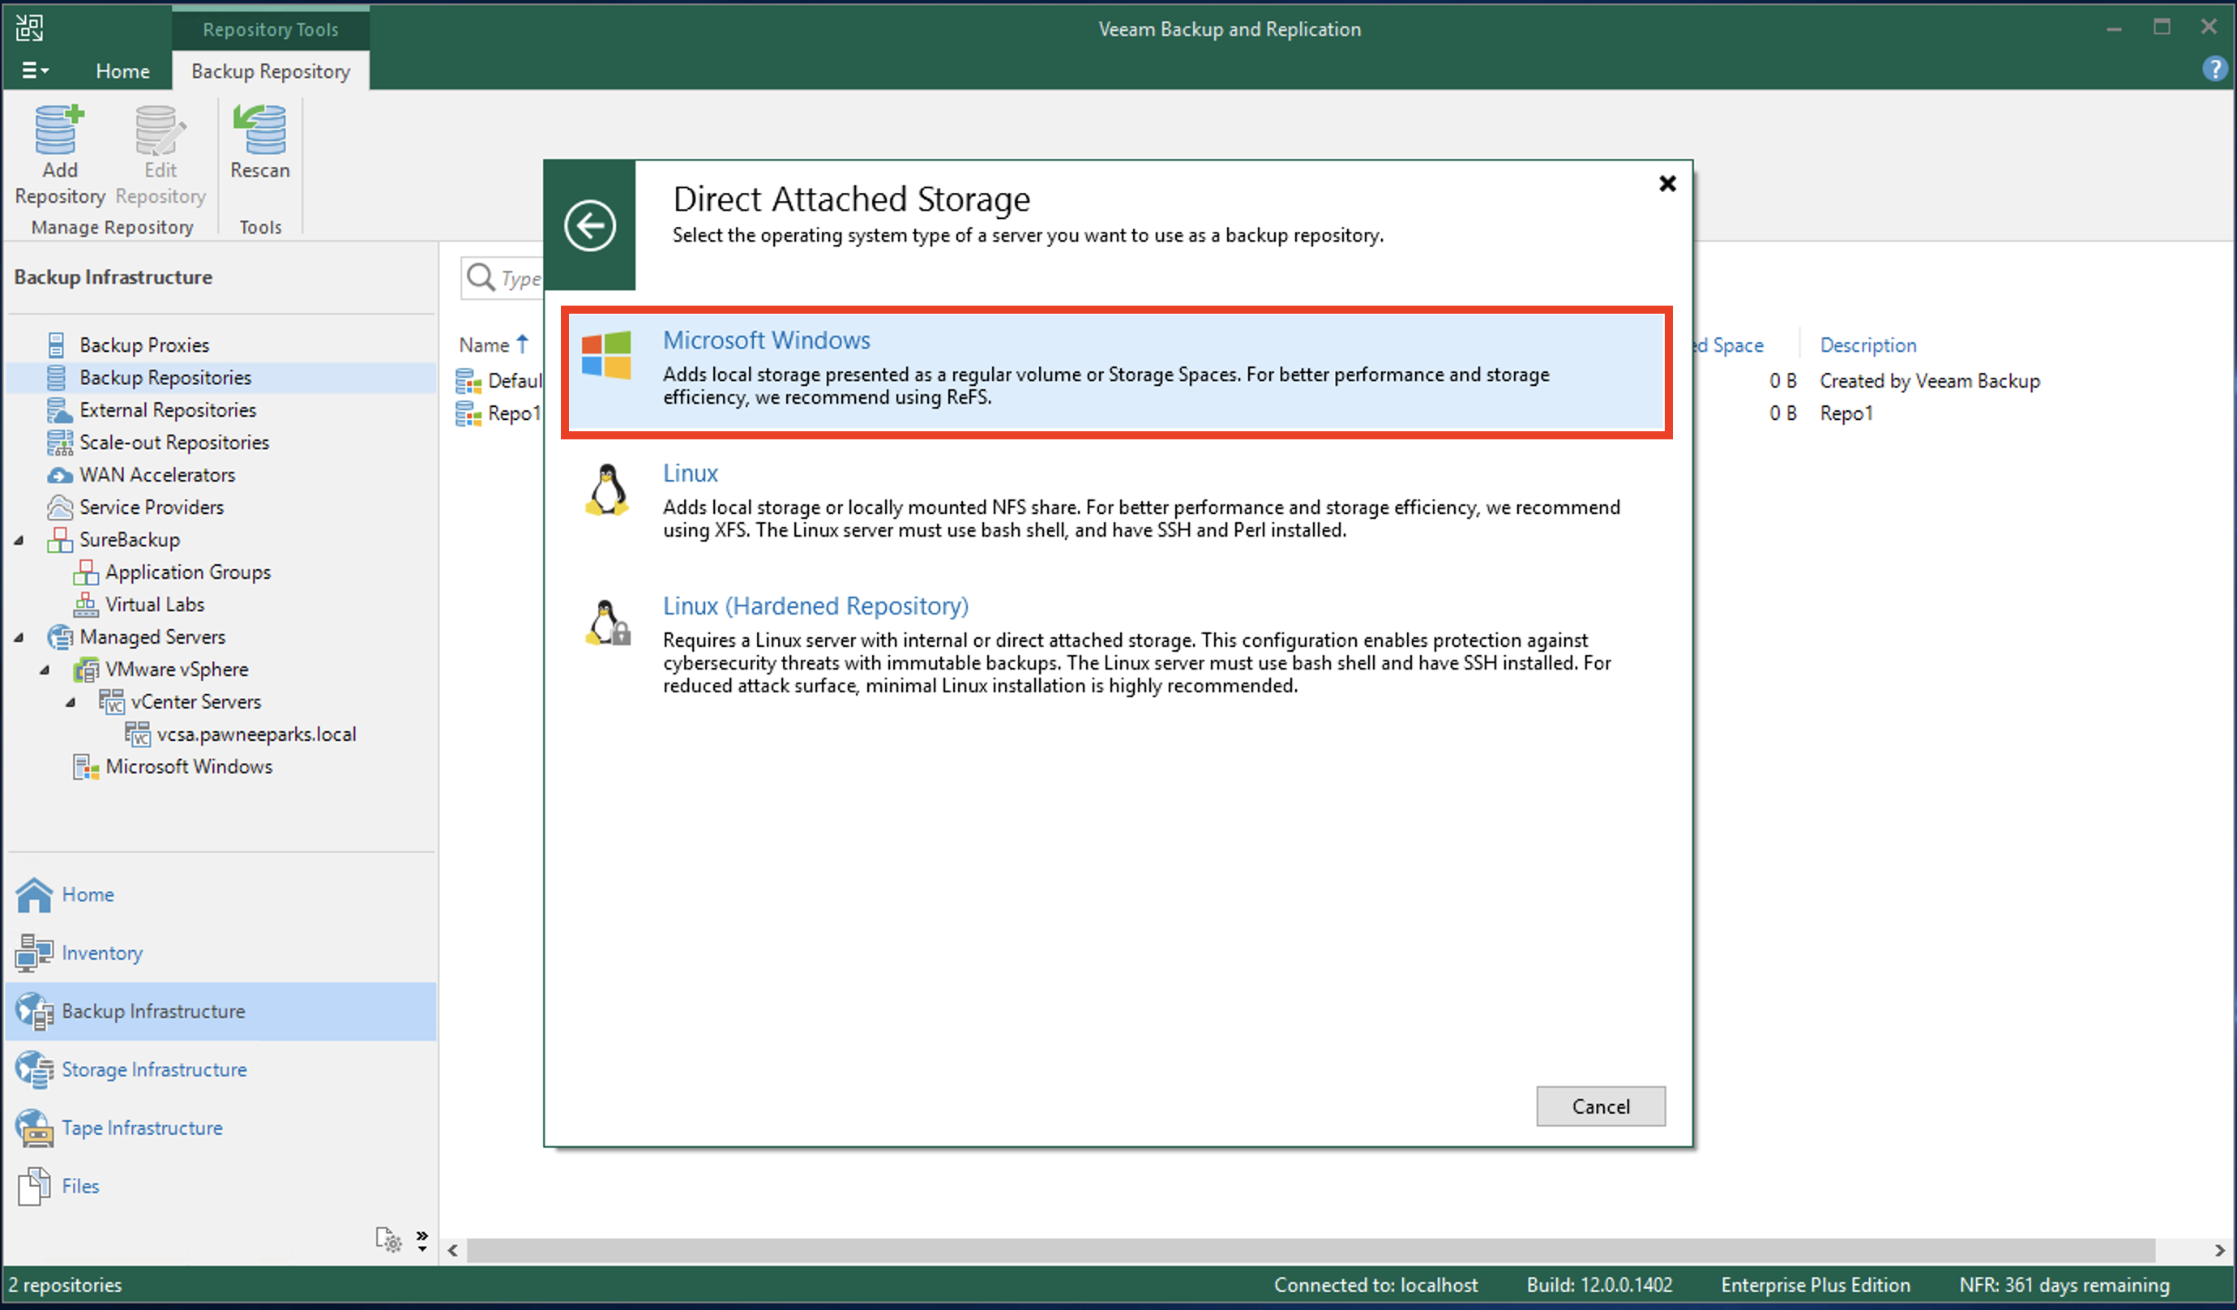Click 'NFR: 361 days remaining' status text
Screen dimensions: 2237x1310
(x=2064, y=1285)
